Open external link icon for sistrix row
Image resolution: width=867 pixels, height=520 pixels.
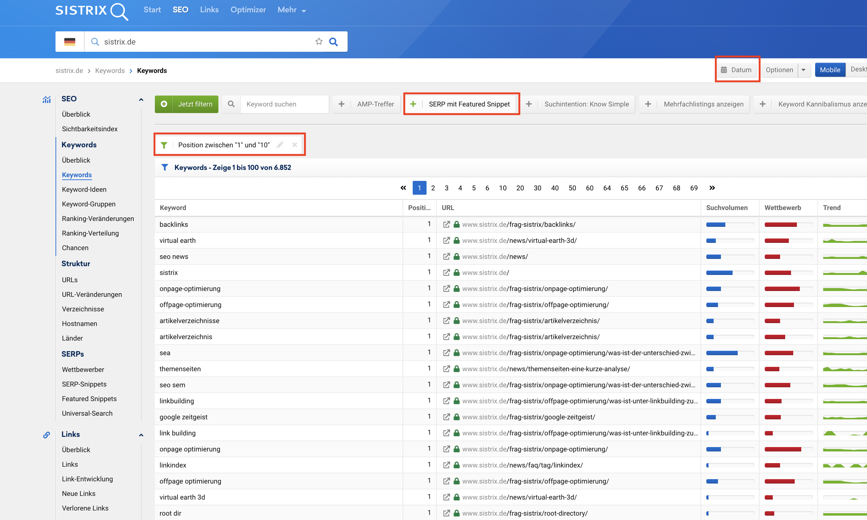point(446,272)
